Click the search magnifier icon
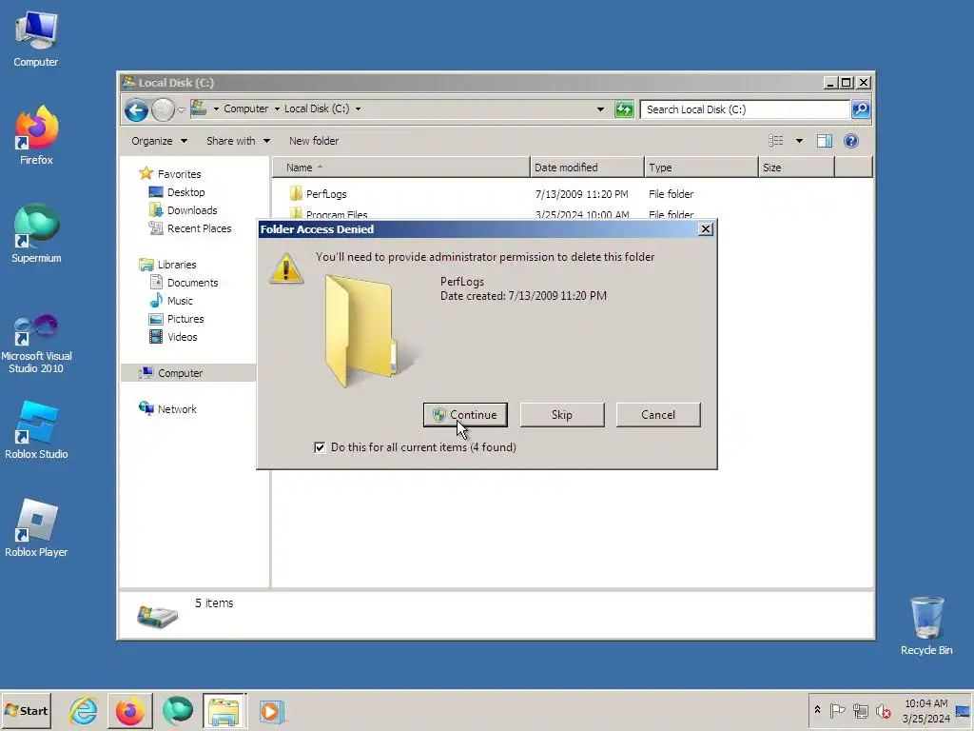The width and height of the screenshot is (974, 731). [860, 109]
